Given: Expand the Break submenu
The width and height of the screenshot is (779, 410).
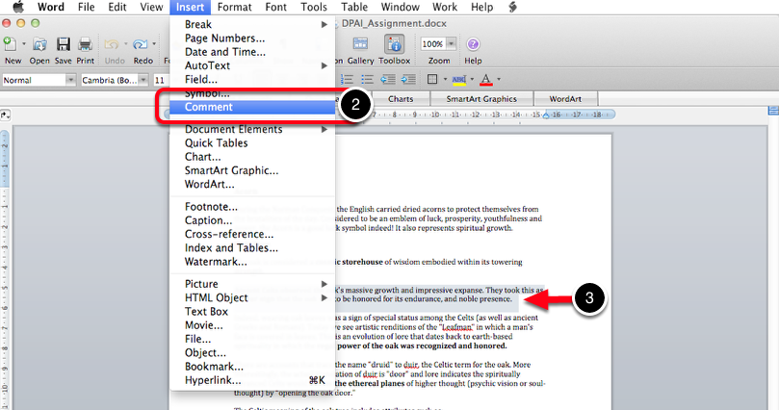Looking at the screenshot, I should coord(252,24).
